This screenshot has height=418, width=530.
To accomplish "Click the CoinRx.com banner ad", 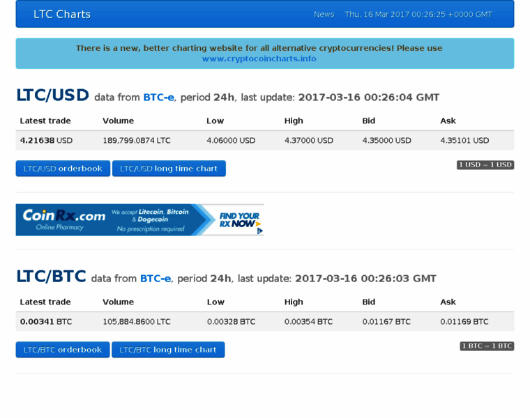I will [x=139, y=220].
